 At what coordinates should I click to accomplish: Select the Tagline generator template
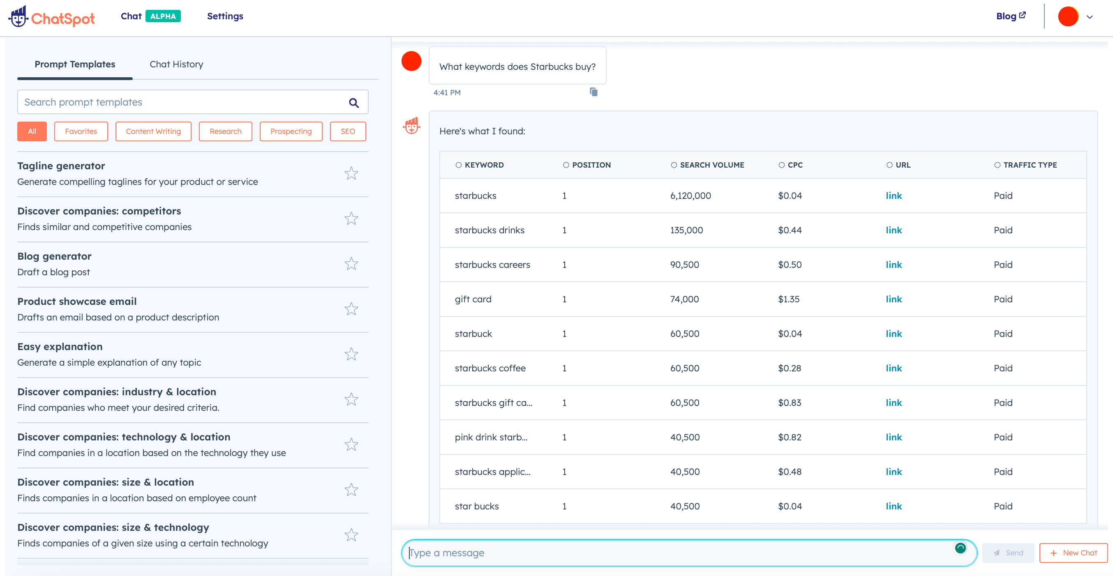point(193,173)
